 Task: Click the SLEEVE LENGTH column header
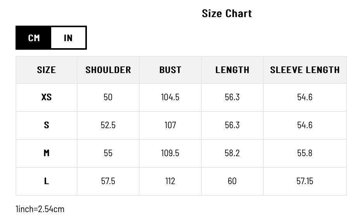click(x=305, y=70)
